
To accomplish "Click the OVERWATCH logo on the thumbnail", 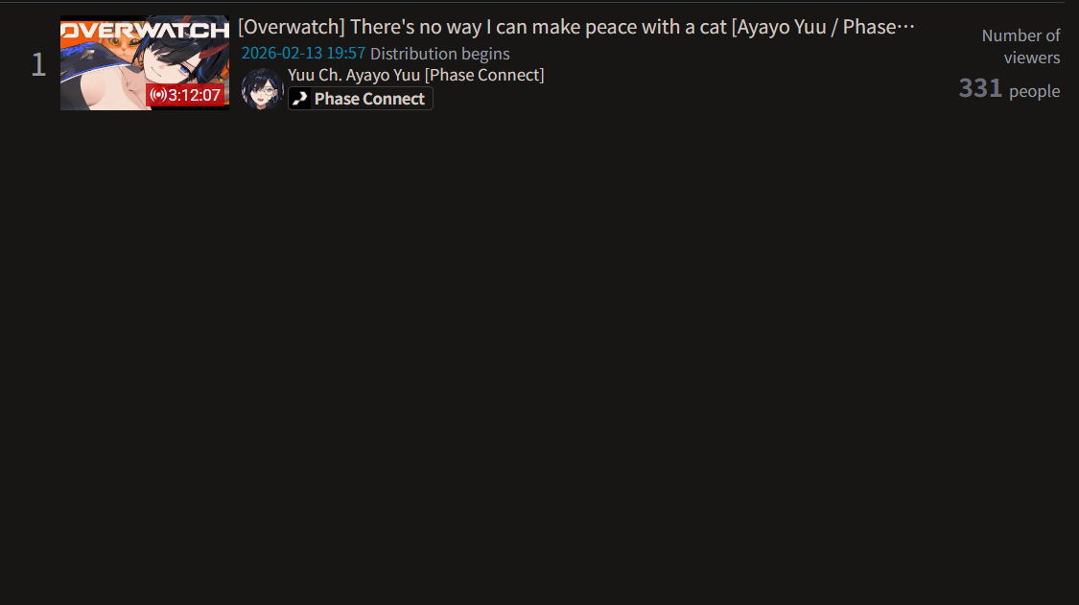I will pyautogui.click(x=145, y=30).
